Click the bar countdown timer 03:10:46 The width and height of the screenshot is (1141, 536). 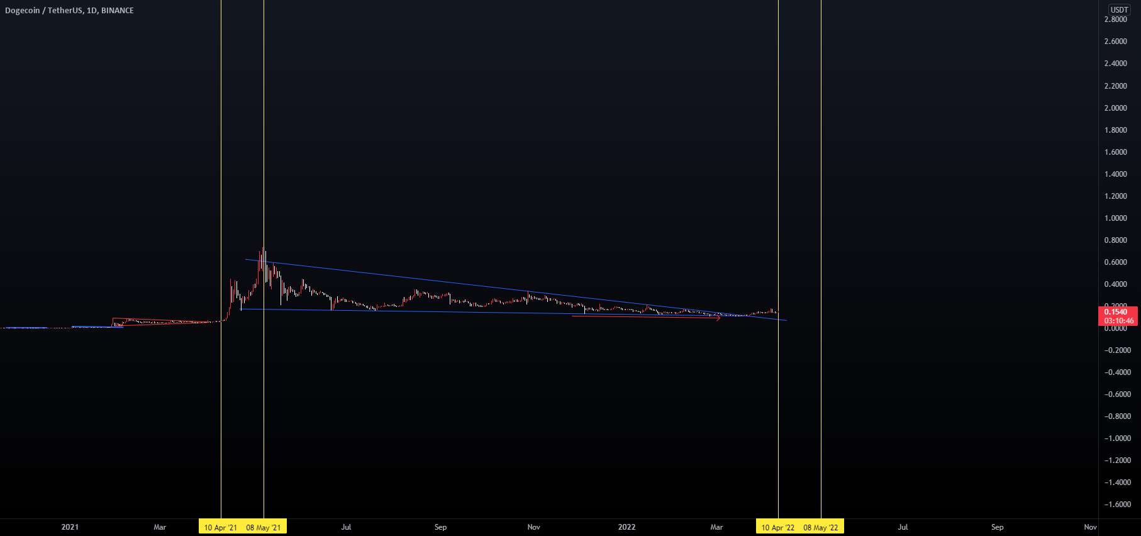click(x=1119, y=321)
